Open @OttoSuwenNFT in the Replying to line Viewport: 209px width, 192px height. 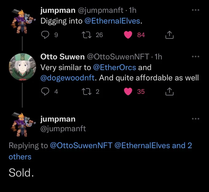81,145
